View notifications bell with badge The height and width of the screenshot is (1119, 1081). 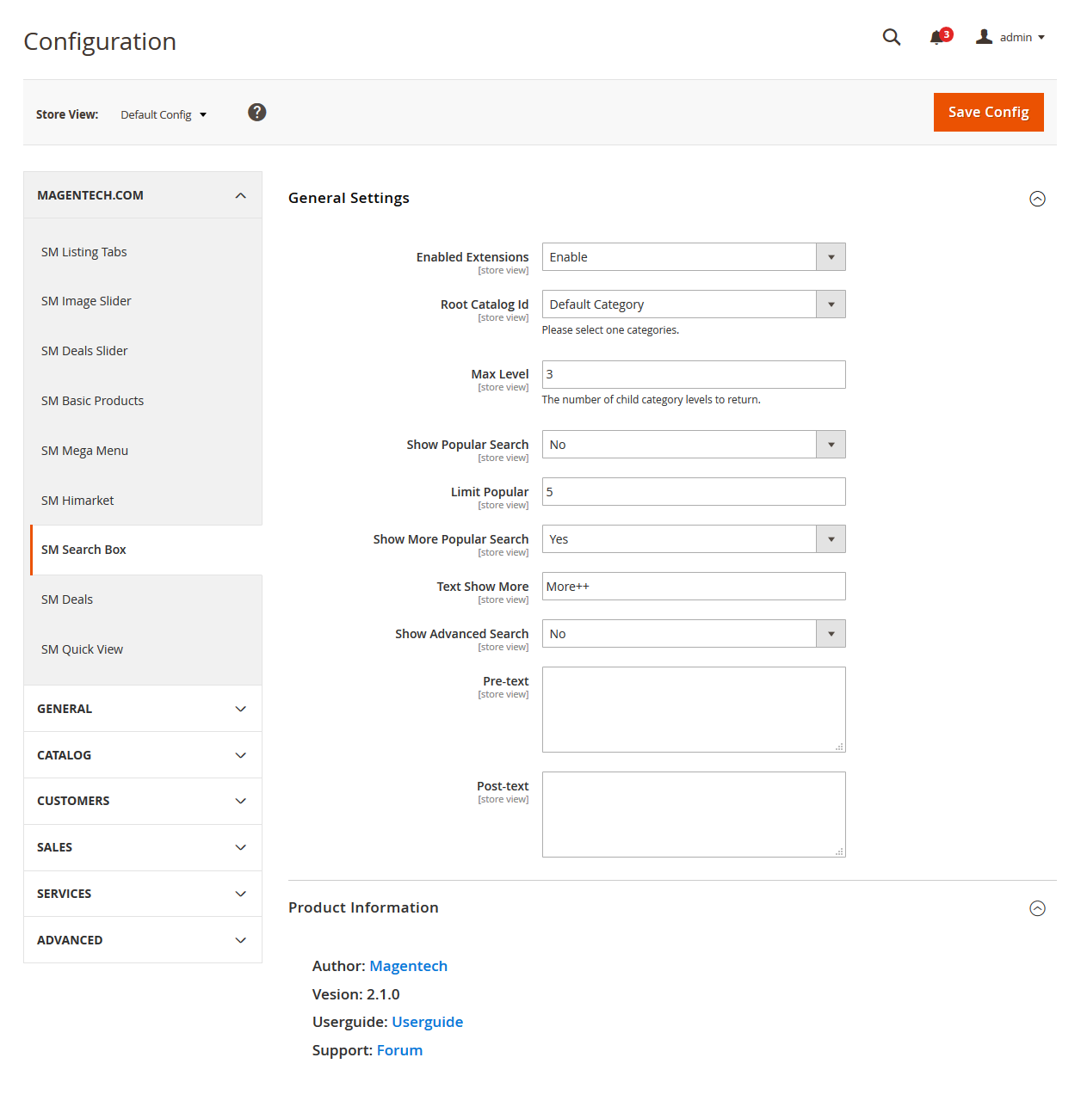pos(941,36)
